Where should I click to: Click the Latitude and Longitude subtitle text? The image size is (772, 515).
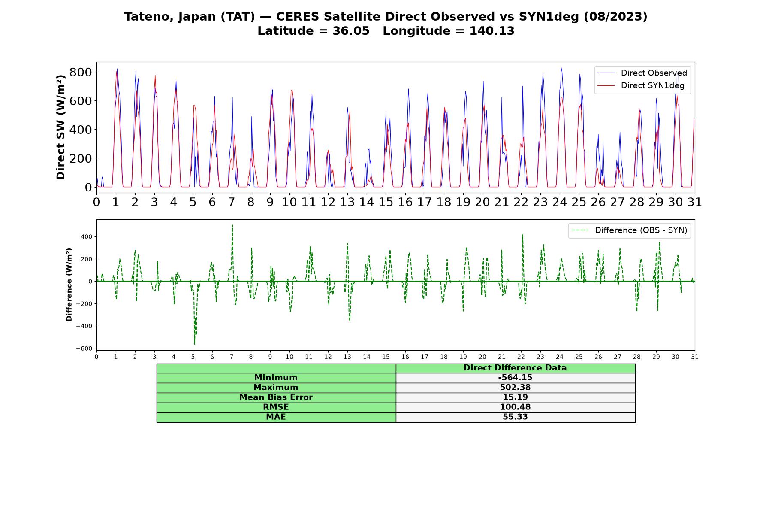tap(386, 31)
